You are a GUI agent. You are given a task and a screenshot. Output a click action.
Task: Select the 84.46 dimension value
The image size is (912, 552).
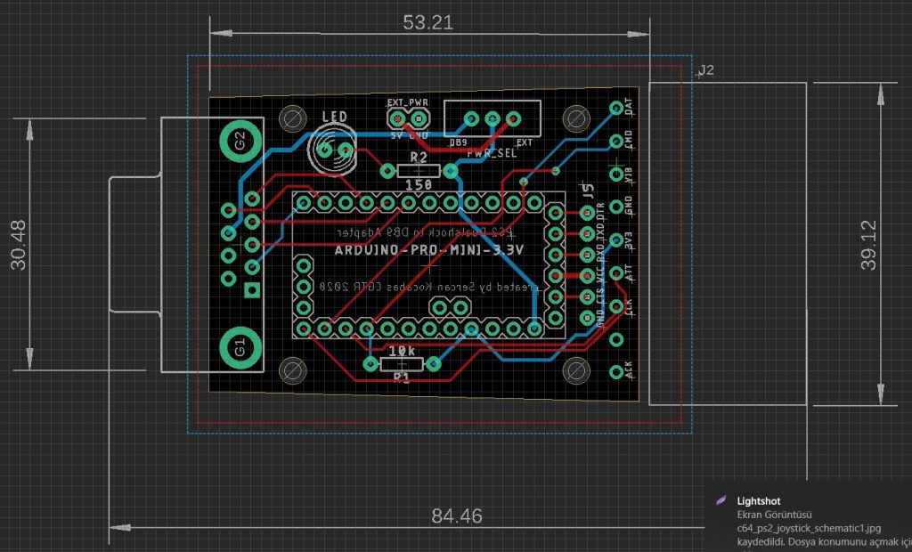[x=457, y=515]
